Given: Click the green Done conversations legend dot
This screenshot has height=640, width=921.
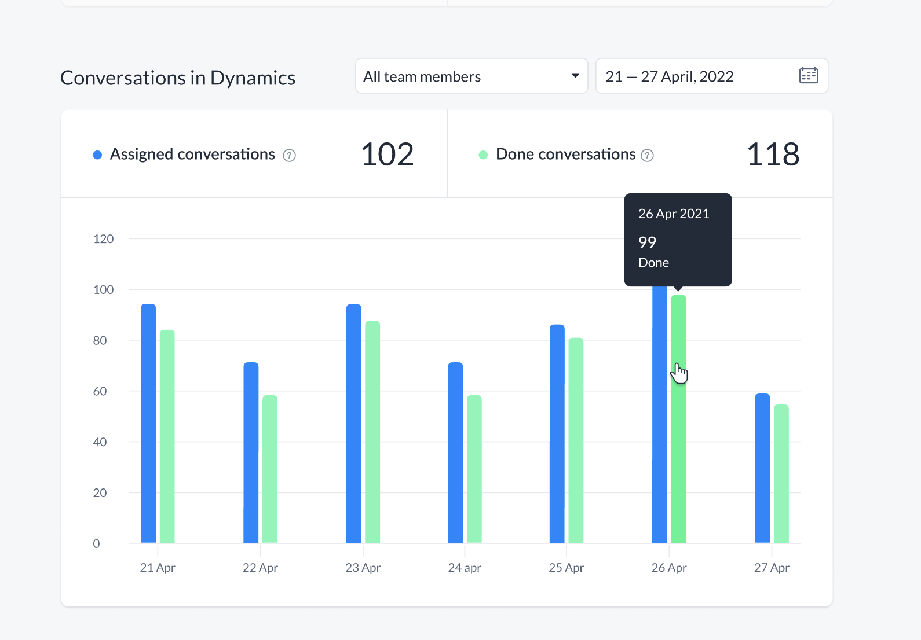Looking at the screenshot, I should coord(483,155).
